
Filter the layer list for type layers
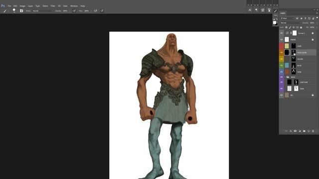305,18
